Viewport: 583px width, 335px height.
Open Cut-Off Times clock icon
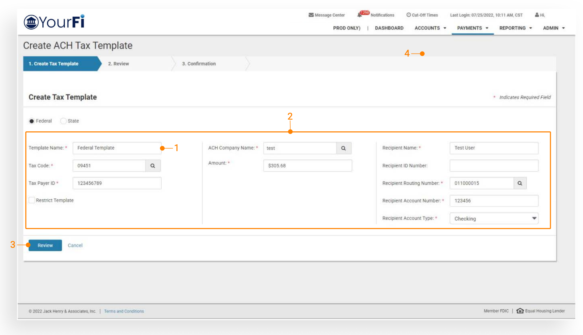408,15
